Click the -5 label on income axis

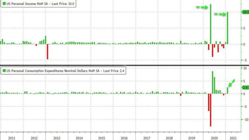[244, 60]
